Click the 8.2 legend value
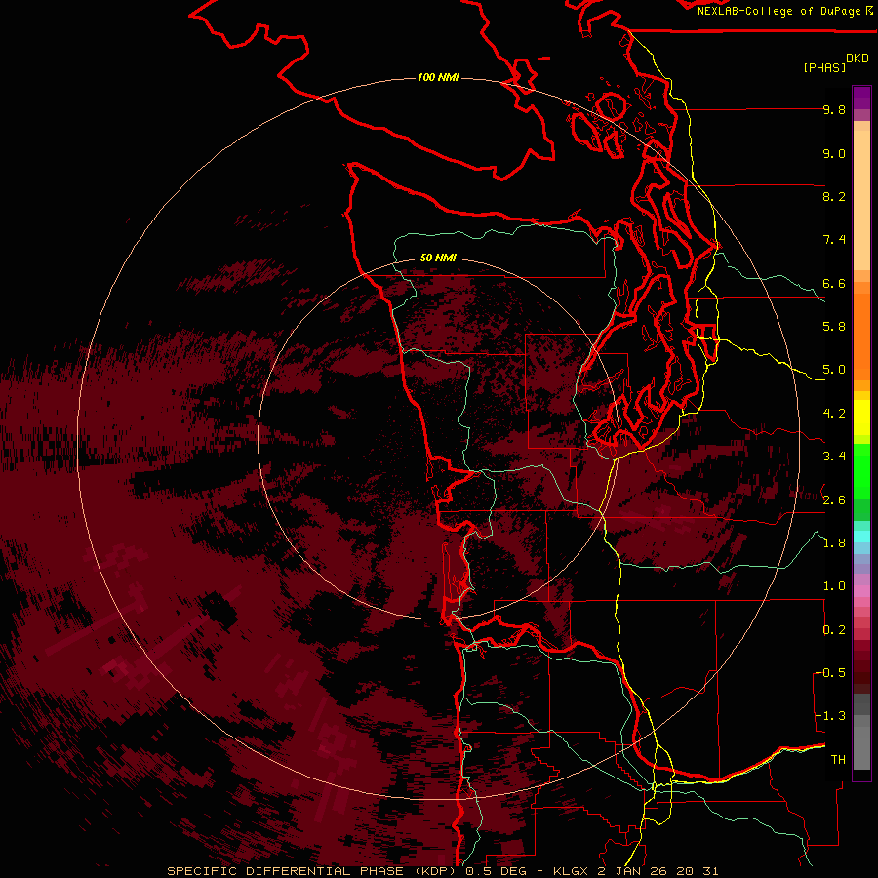 point(834,196)
